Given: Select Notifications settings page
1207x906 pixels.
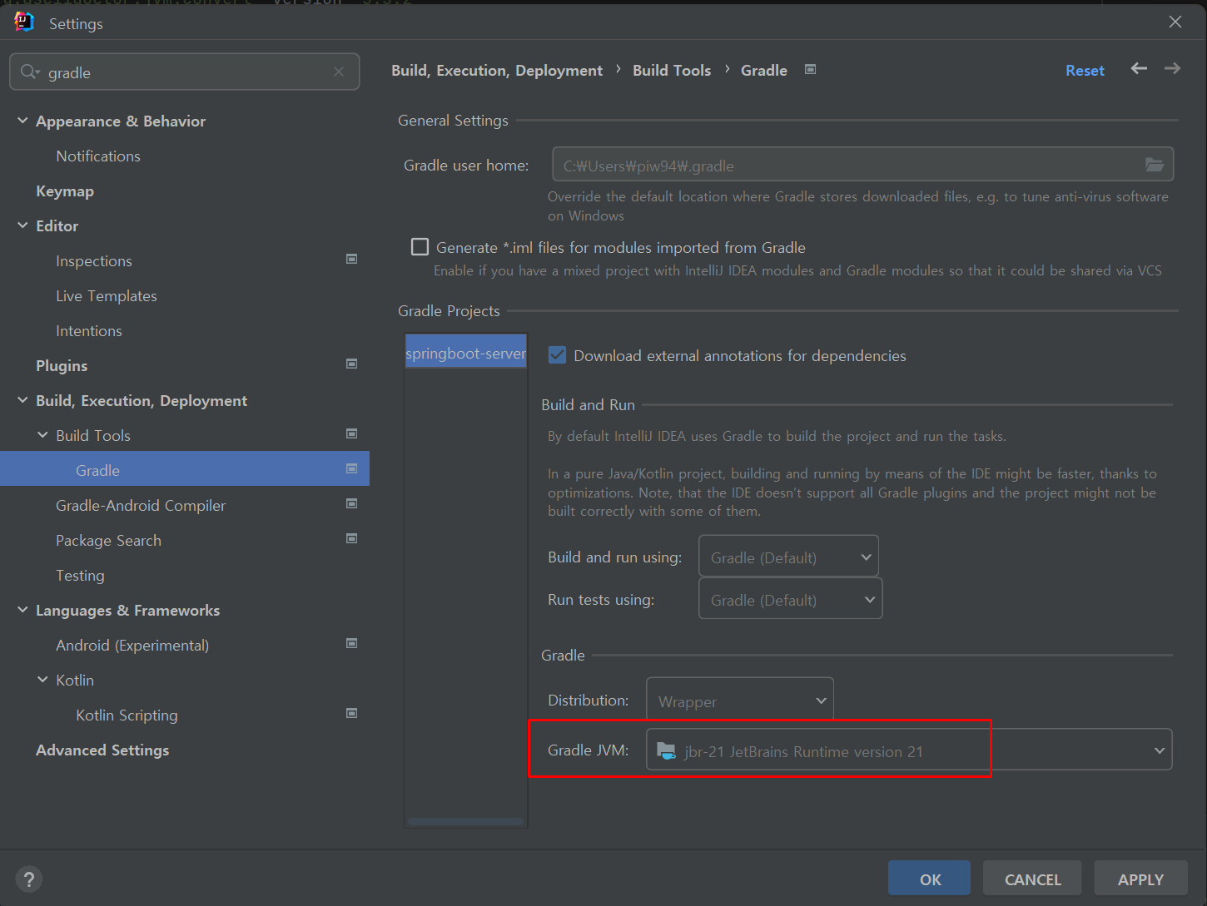Looking at the screenshot, I should pyautogui.click(x=98, y=156).
